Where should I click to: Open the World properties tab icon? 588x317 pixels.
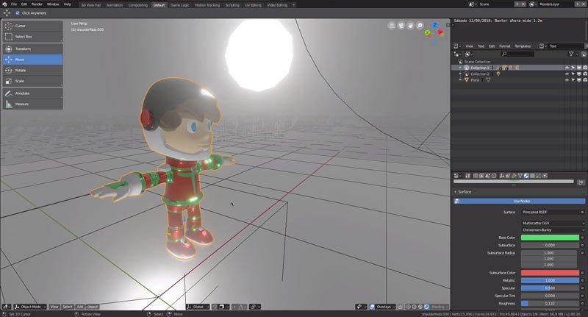pos(494,176)
